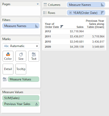Select the 2009 row label

point(48,47)
